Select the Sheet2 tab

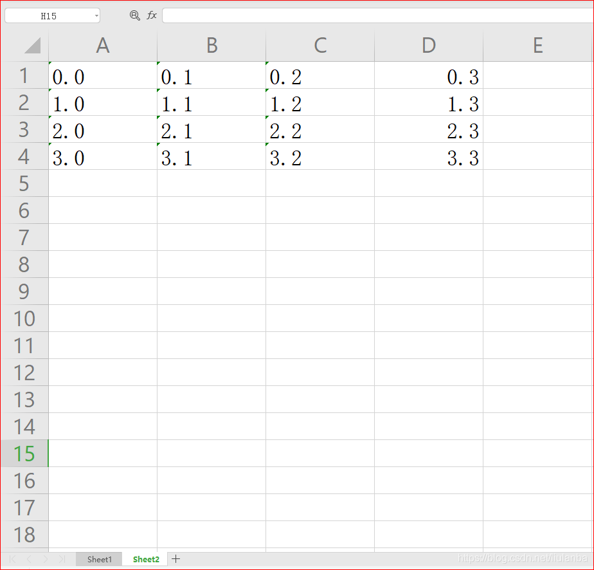point(146,560)
